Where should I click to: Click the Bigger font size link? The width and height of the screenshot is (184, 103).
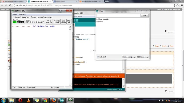[157, 46]
